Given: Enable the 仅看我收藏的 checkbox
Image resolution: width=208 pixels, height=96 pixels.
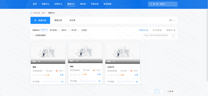Looking at the screenshot, I should point(34,35).
